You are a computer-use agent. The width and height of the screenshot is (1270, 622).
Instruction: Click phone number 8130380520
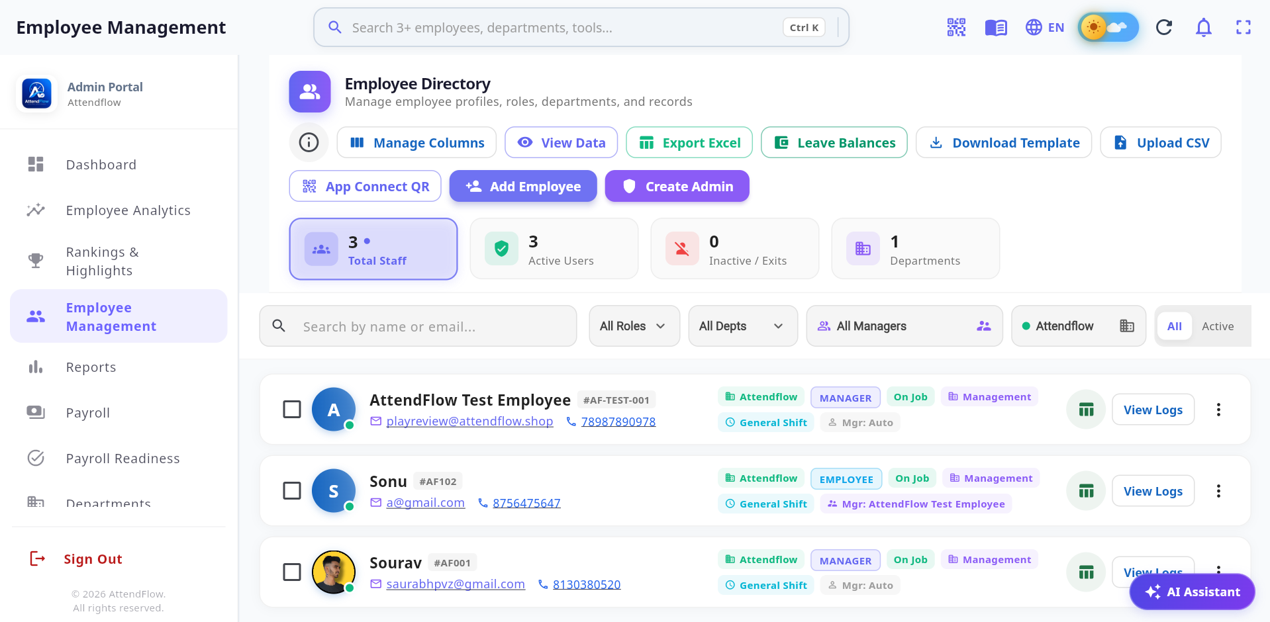[587, 584]
